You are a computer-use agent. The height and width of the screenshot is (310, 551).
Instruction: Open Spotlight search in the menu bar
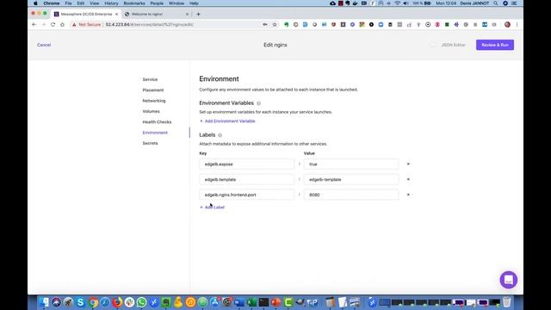[x=496, y=3]
